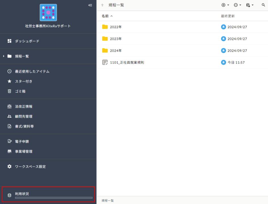Open ワークスペース設定 settings
Image resolution: width=268 pixels, height=204 pixels.
pyautogui.click(x=30, y=167)
